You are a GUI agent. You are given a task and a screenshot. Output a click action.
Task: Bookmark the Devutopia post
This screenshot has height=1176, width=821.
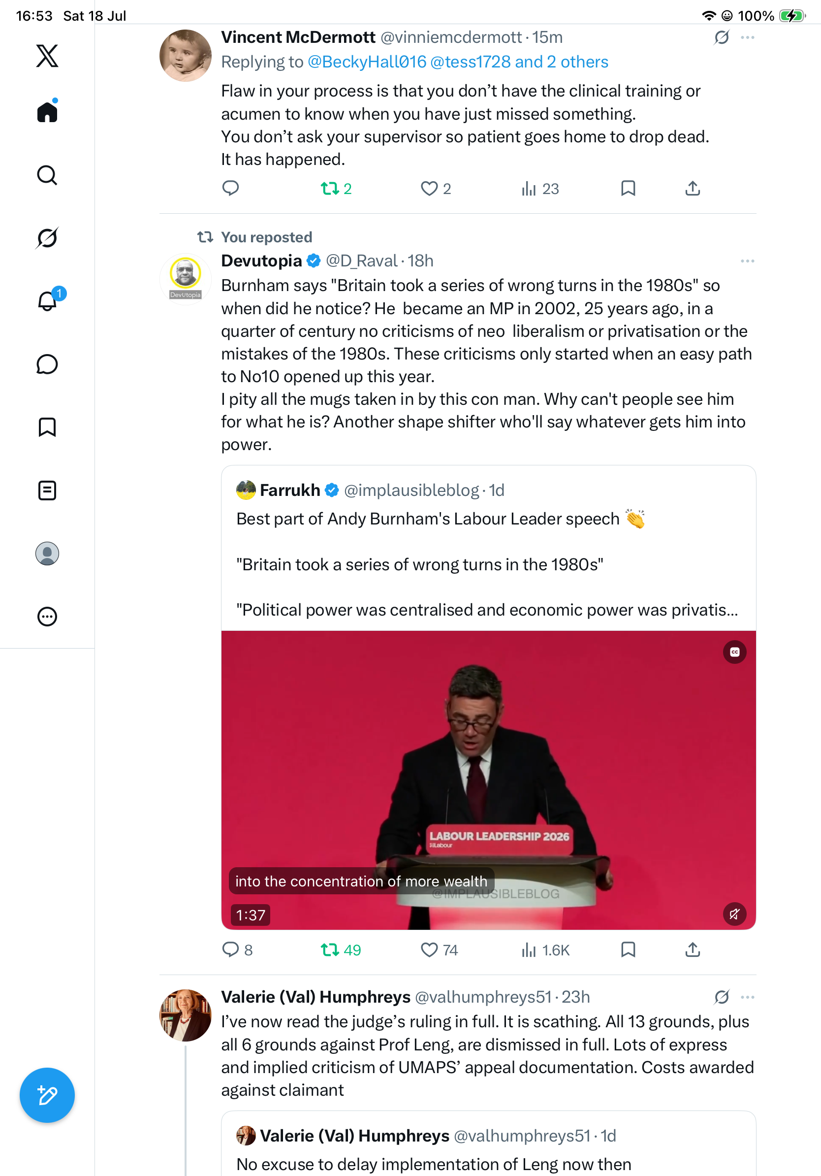coord(628,949)
